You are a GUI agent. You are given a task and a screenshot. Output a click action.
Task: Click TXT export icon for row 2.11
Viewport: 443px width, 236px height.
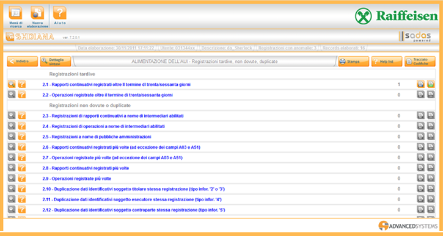(420, 199)
